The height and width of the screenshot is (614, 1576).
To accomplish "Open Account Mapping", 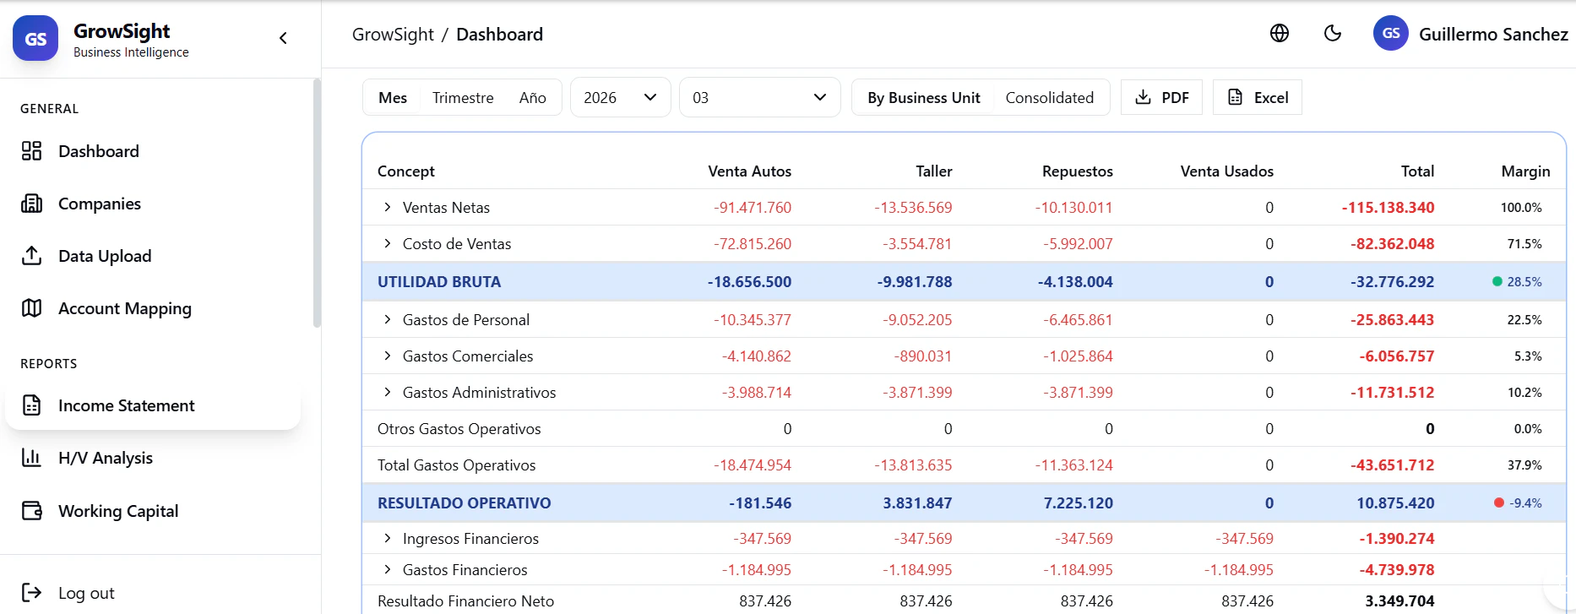I will [124, 308].
